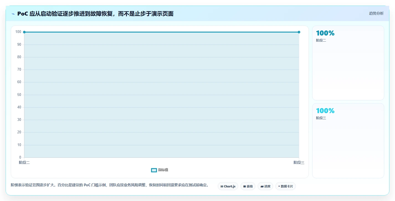
Task: Click the icon inside the 表格 chip
Action: tap(245, 187)
